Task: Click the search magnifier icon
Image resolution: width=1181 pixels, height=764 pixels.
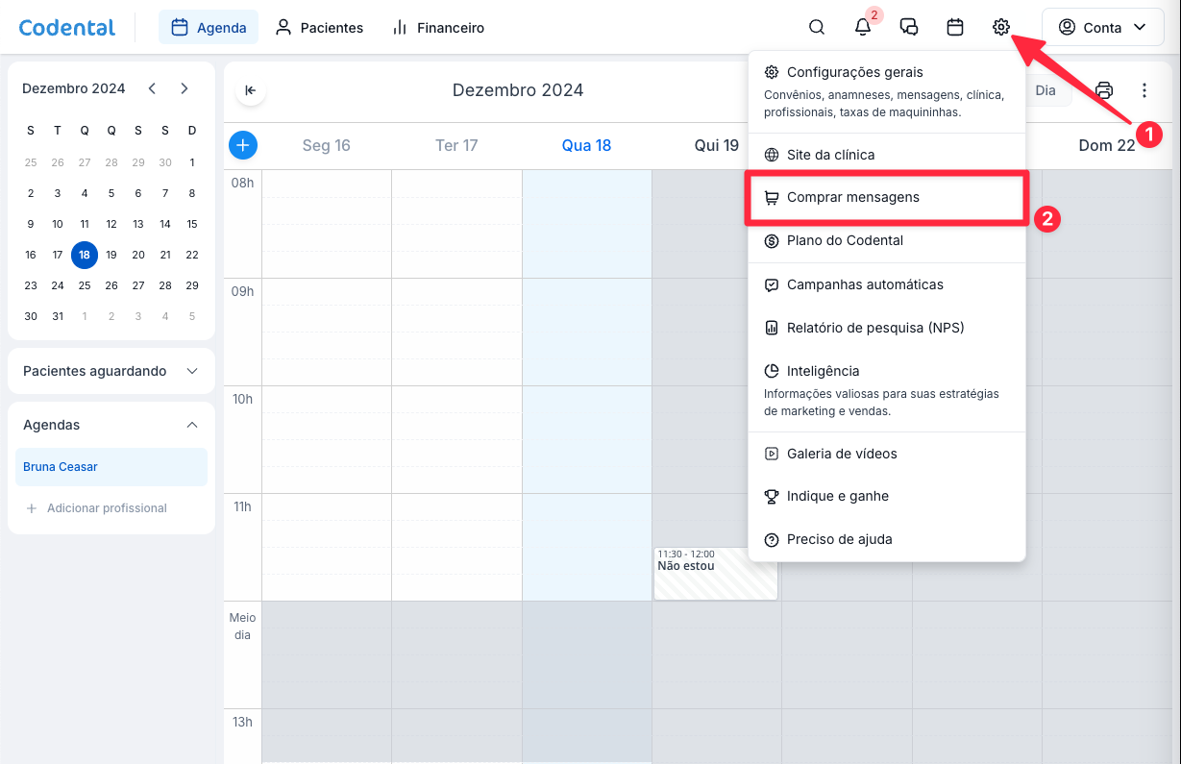Action: coord(817,28)
